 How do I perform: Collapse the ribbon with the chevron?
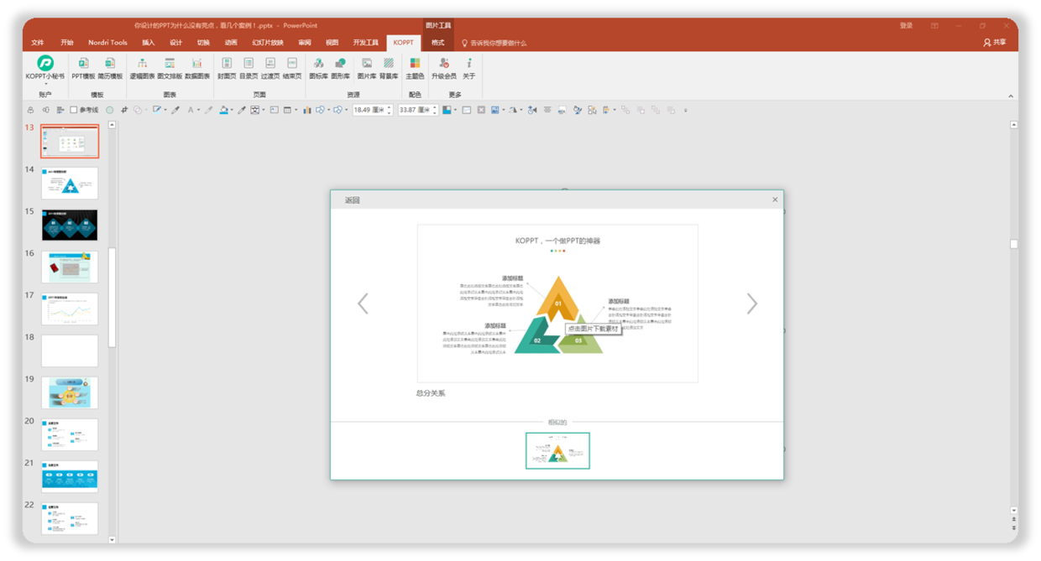click(1011, 96)
